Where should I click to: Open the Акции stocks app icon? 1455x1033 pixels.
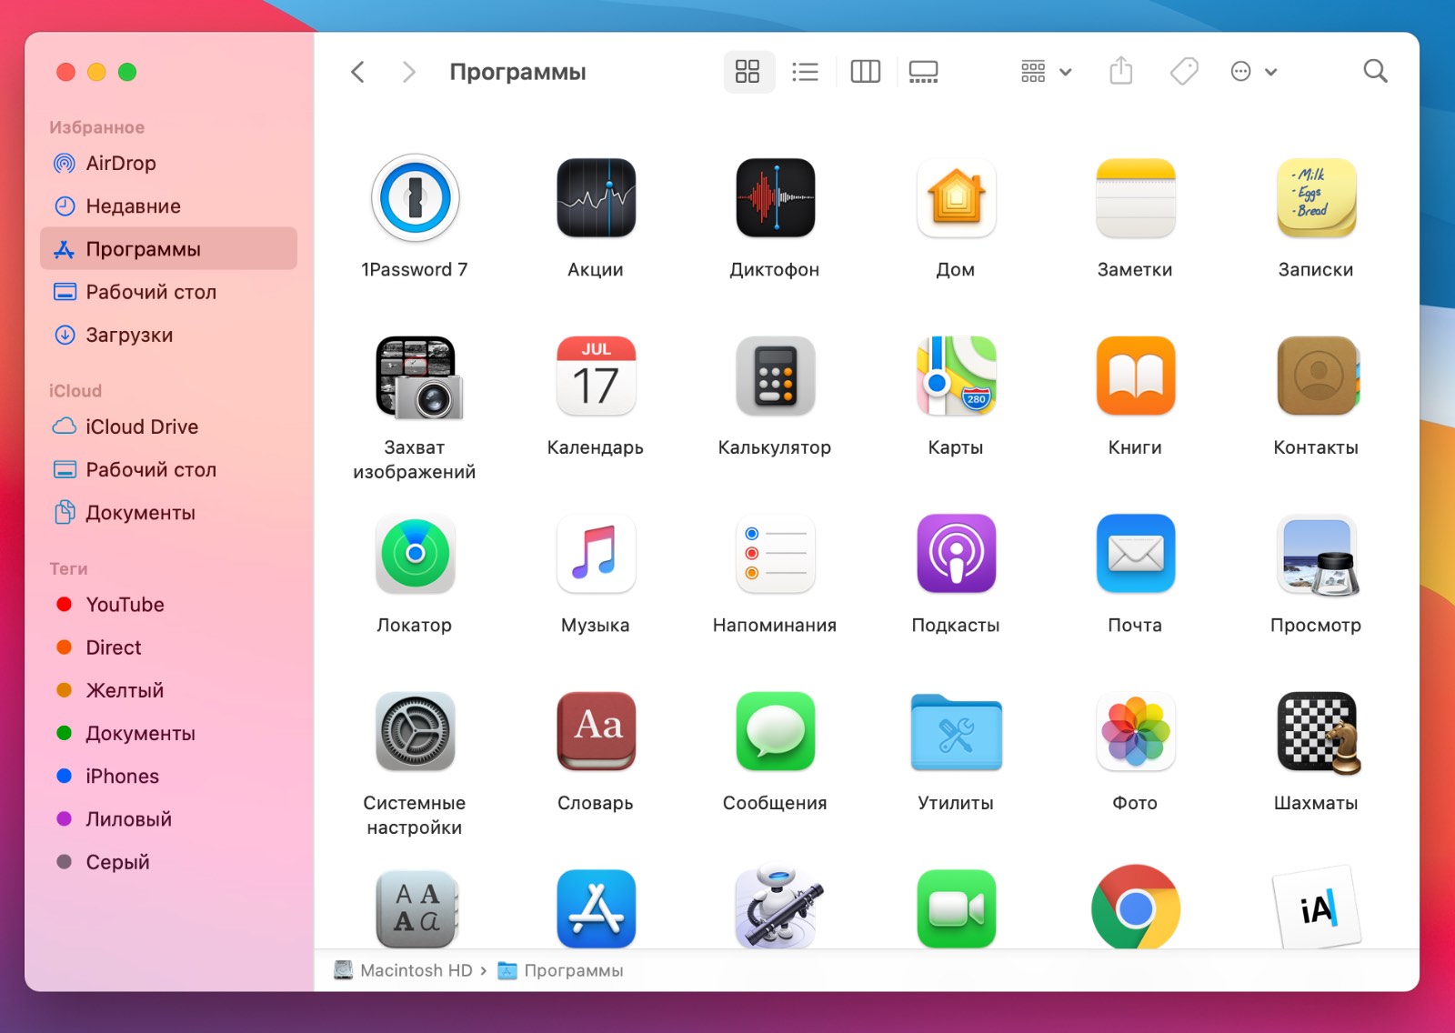click(596, 198)
